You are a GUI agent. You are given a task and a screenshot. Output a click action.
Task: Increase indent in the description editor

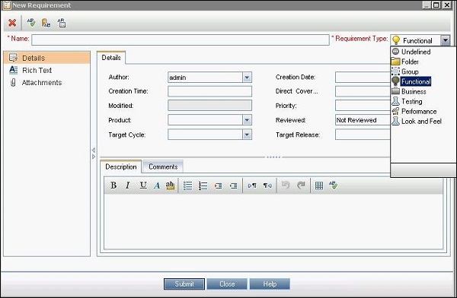[x=218, y=185]
